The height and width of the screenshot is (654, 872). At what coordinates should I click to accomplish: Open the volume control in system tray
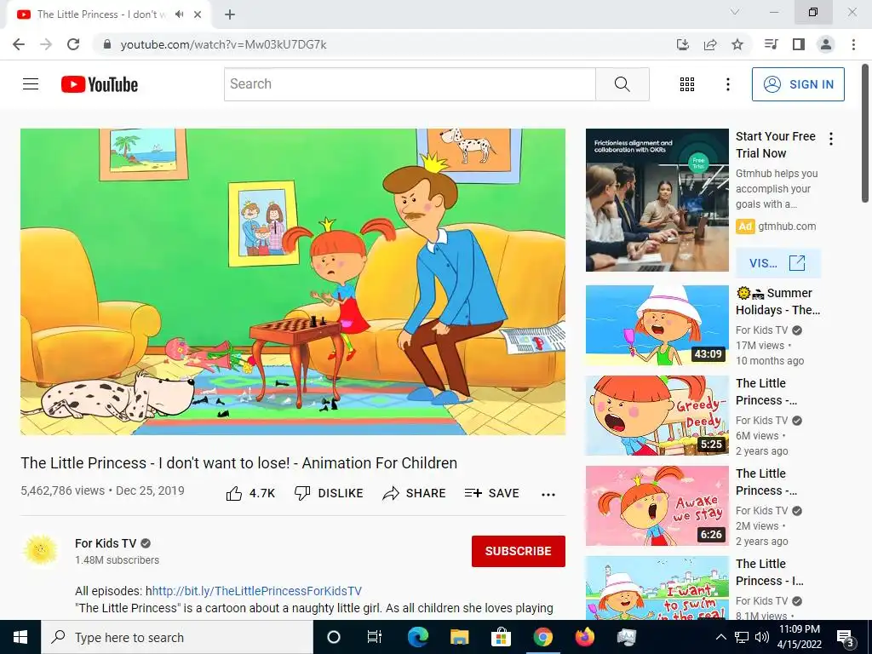[x=762, y=637]
